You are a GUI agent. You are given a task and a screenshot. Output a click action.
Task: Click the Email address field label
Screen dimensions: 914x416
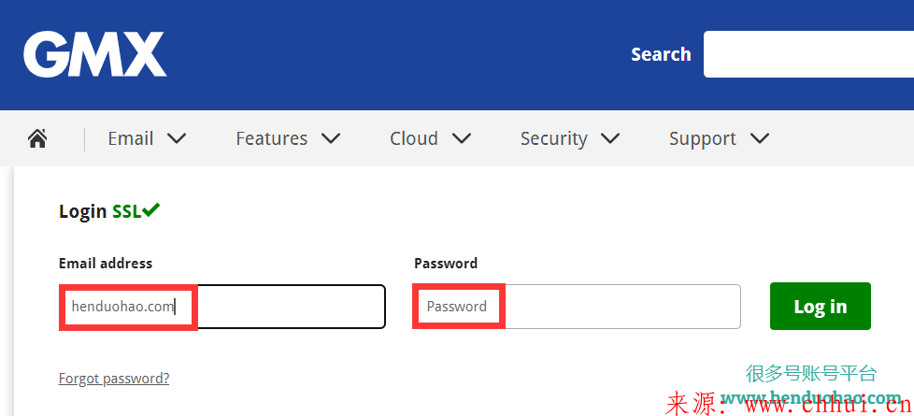coord(106,263)
